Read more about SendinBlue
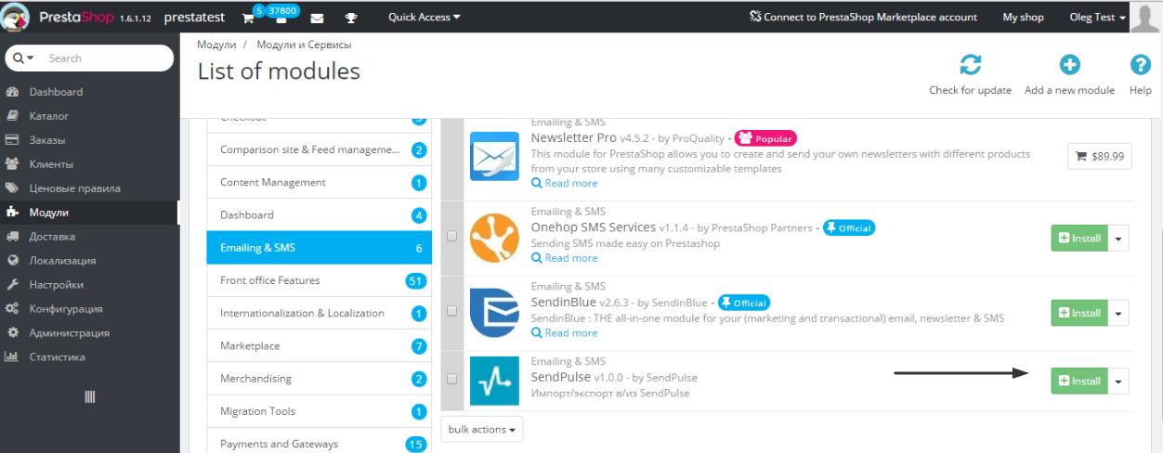The image size is (1163, 453). [565, 332]
